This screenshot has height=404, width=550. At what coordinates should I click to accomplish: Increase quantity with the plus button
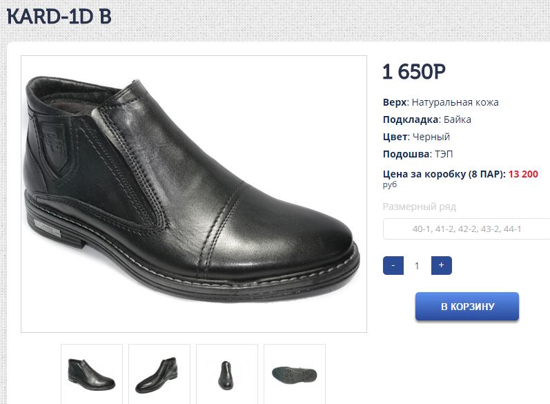tap(441, 265)
